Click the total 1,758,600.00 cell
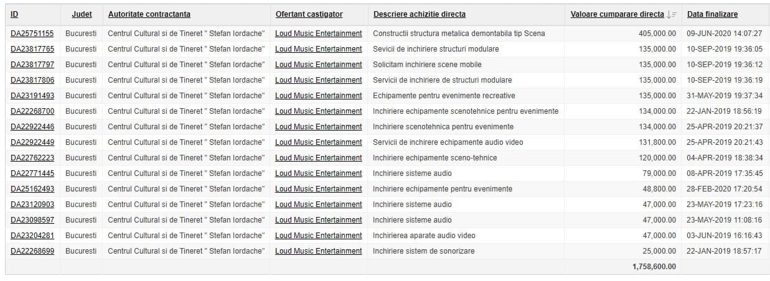The image size is (770, 281). point(654,267)
